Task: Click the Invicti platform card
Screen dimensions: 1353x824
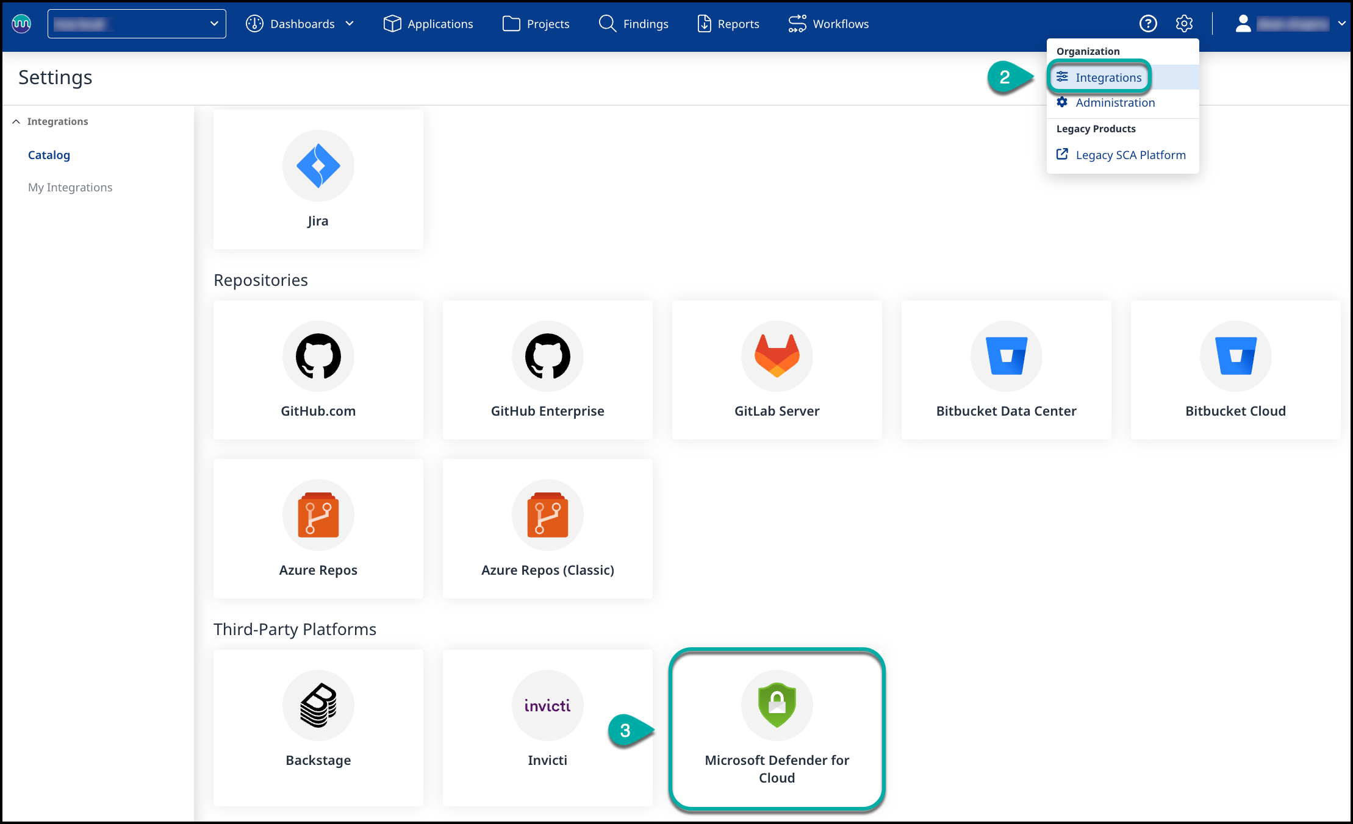Action: pyautogui.click(x=547, y=727)
